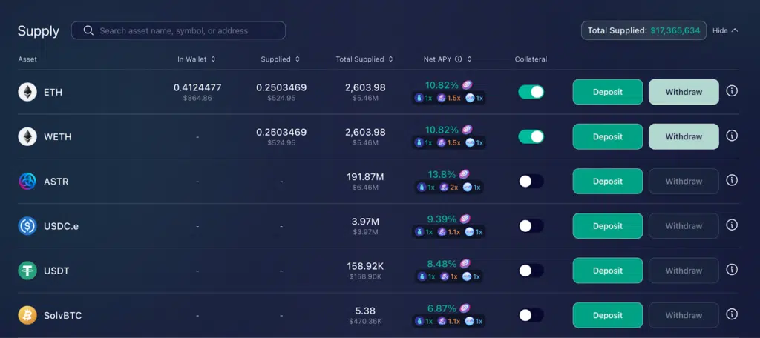760x338 pixels.
Task: Click the info icon in ETH row
Action: [x=732, y=92]
